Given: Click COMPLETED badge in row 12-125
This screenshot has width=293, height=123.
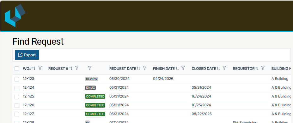Looking at the screenshot, I should click(95, 96).
